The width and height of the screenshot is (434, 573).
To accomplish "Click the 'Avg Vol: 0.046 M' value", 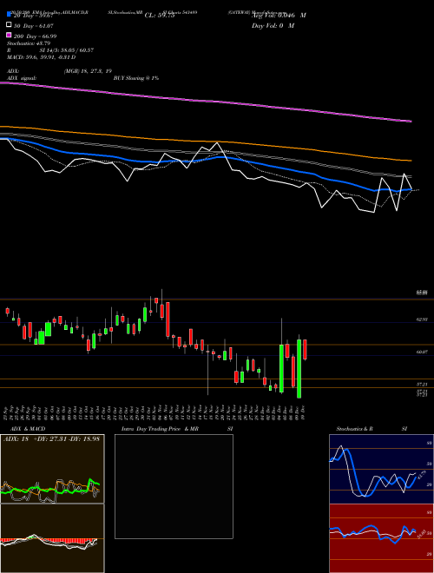I will [x=279, y=16].
